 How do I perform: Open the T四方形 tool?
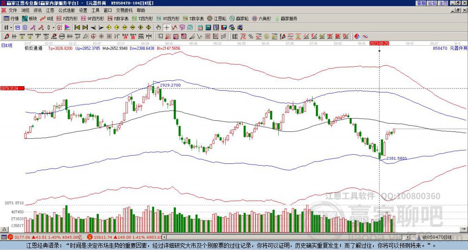[143, 18]
